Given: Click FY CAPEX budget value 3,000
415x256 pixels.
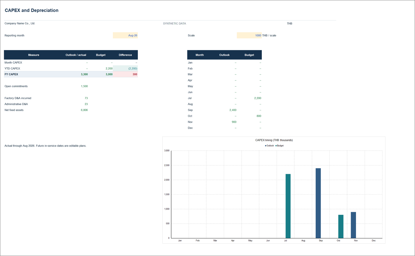Looking at the screenshot, I should click(109, 74).
